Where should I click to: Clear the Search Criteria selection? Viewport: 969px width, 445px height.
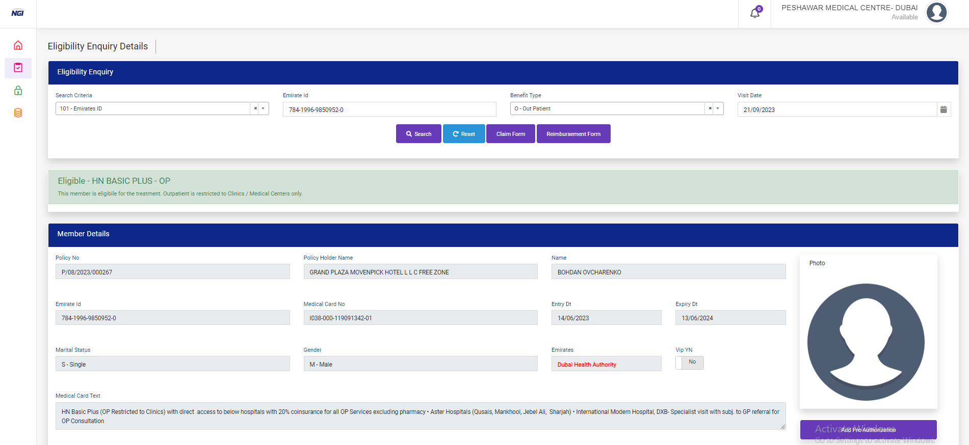(255, 108)
